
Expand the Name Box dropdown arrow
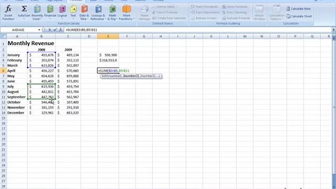[x=39, y=30]
